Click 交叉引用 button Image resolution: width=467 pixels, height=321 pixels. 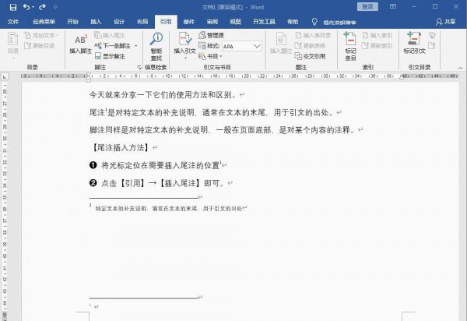pyautogui.click(x=310, y=56)
